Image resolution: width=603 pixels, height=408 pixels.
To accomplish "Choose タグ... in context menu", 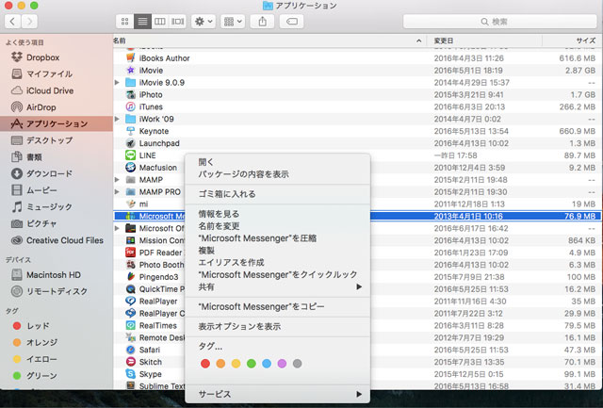I will pyautogui.click(x=278, y=347).
